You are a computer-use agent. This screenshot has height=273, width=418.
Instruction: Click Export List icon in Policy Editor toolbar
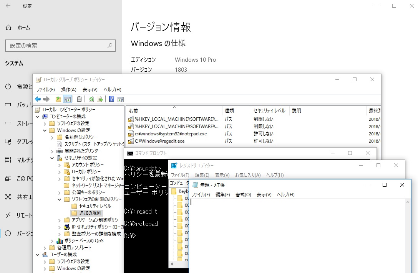100,99
